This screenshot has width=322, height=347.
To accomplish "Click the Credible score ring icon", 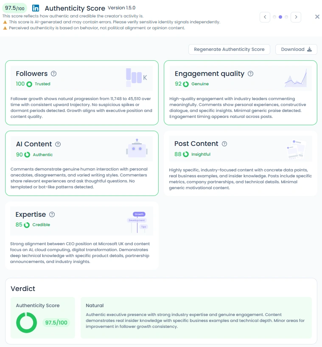I will [x=27, y=225].
